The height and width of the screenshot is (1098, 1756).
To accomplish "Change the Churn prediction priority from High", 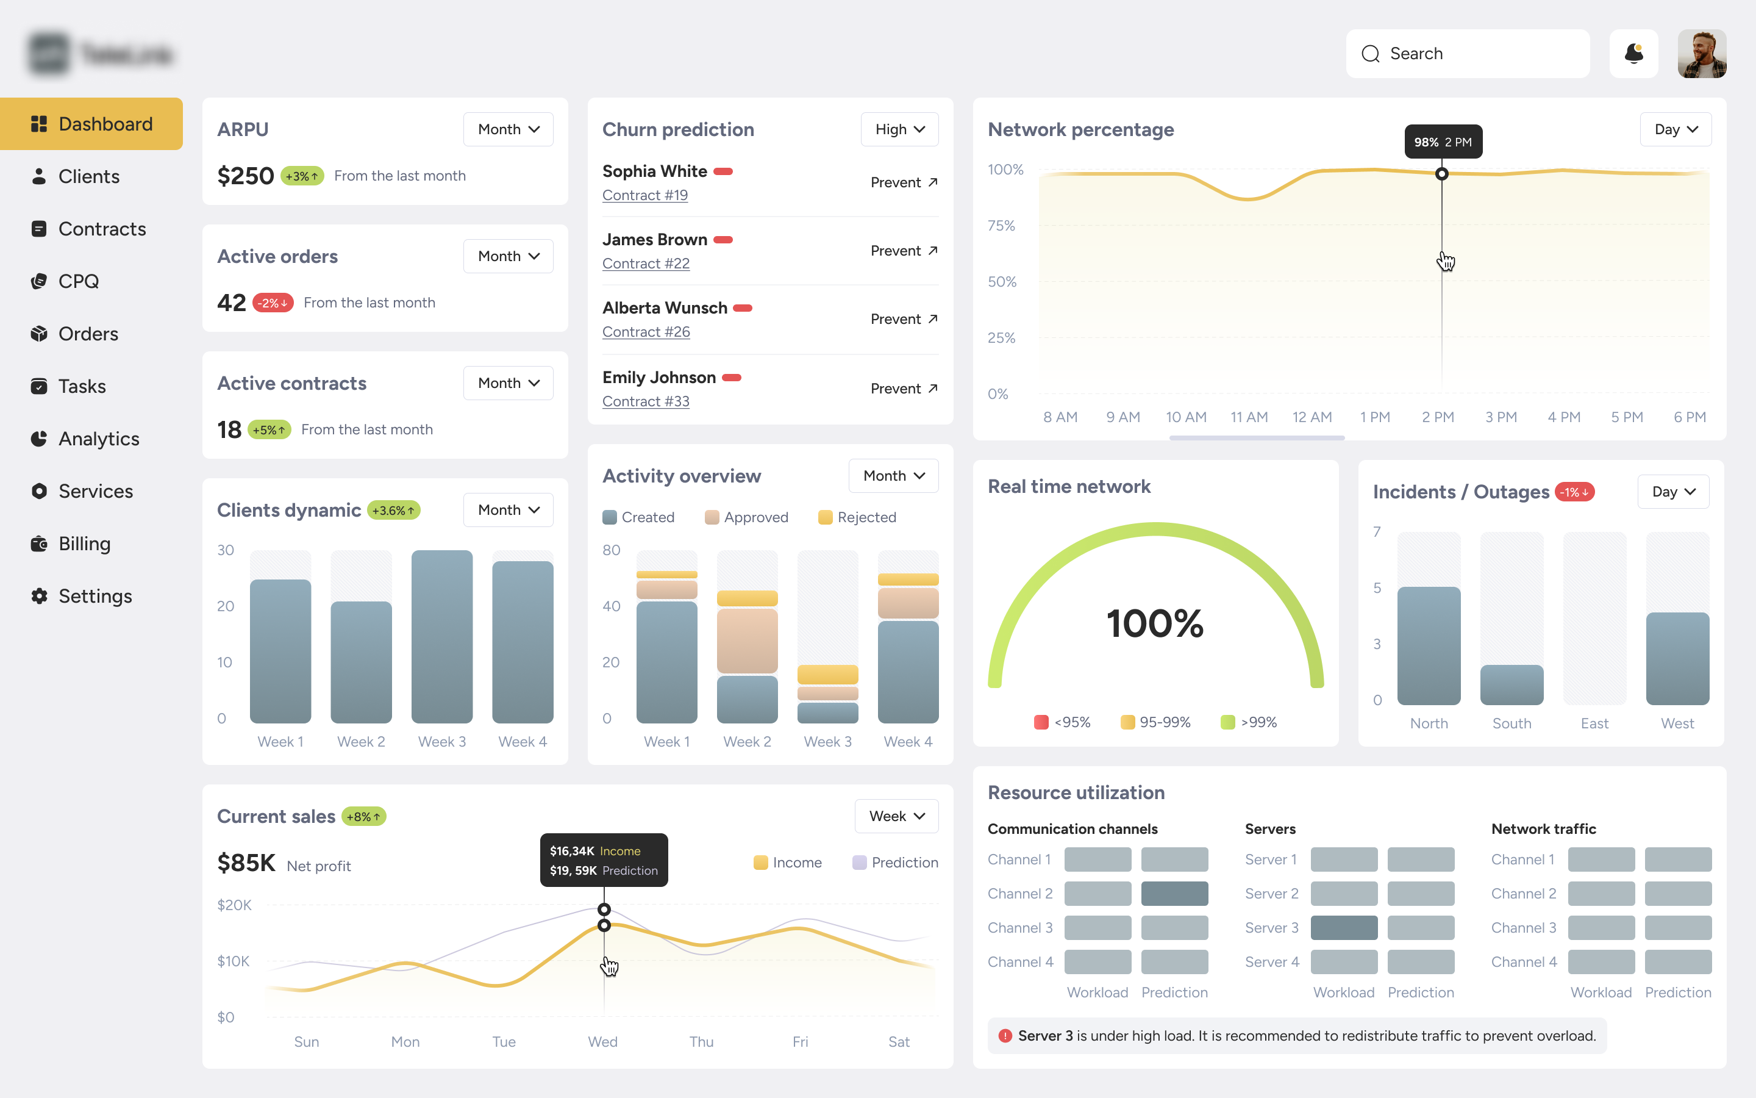I will coord(899,129).
